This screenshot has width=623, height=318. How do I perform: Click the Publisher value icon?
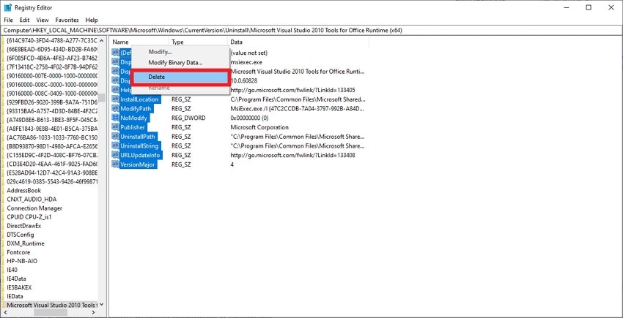115,127
